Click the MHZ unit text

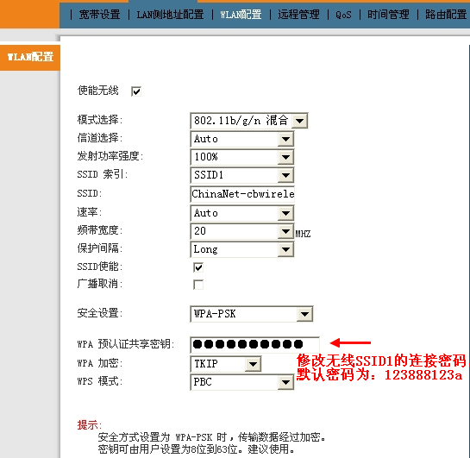click(x=303, y=234)
